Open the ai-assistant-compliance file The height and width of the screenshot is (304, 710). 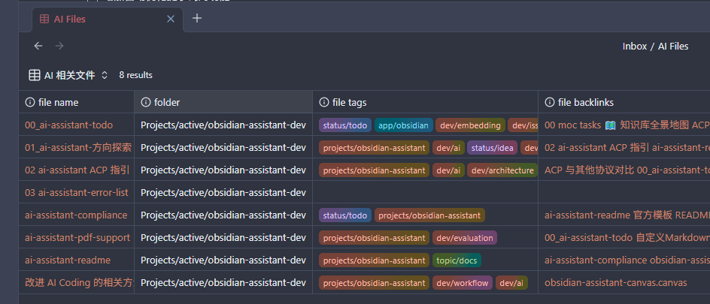(76, 215)
